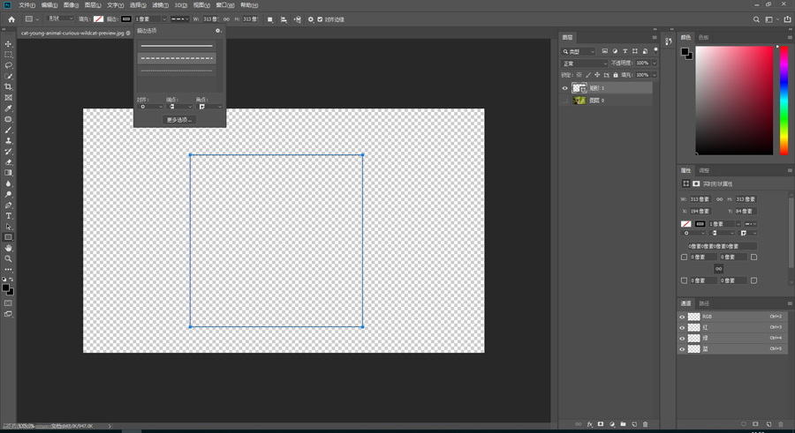This screenshot has height=433, width=795.
Task: Click the rainbow hue slider strip
Action: point(783,100)
